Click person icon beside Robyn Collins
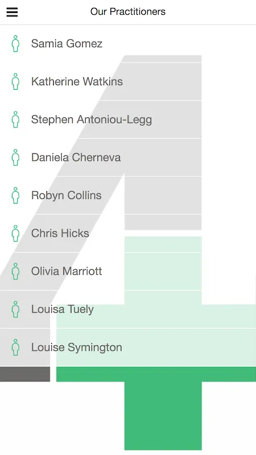The width and height of the screenshot is (256, 455). click(x=16, y=196)
